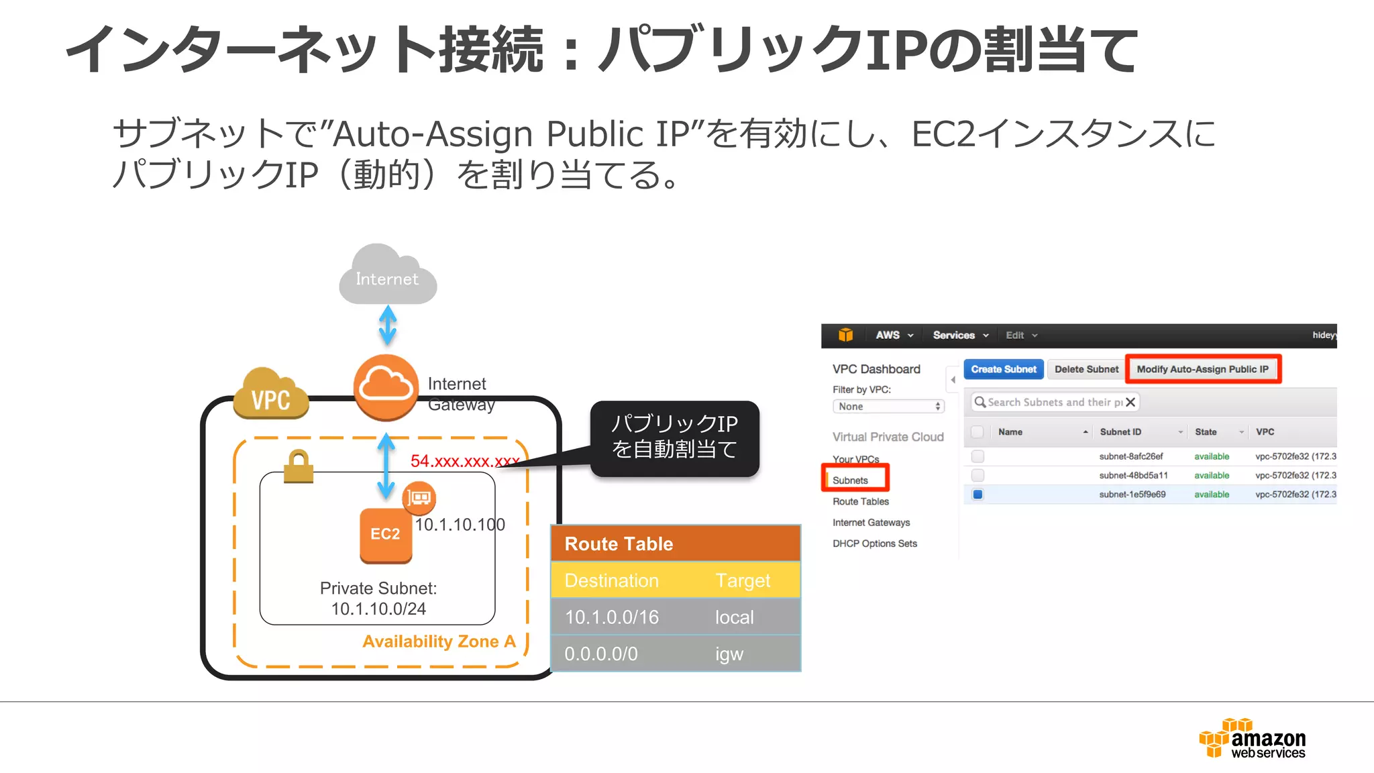Collapse the sidebar with the left arrow
Image resolution: width=1374 pixels, height=773 pixels.
point(953,380)
